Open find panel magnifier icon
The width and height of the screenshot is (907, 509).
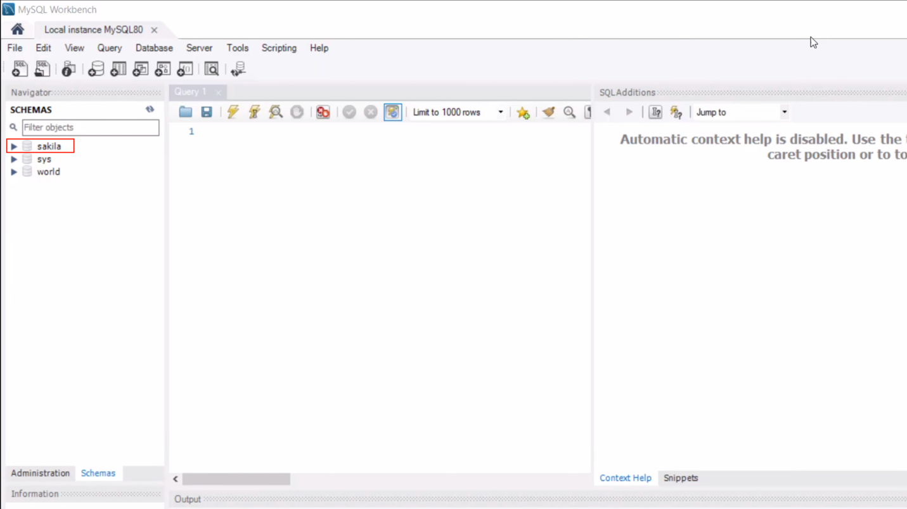569,112
